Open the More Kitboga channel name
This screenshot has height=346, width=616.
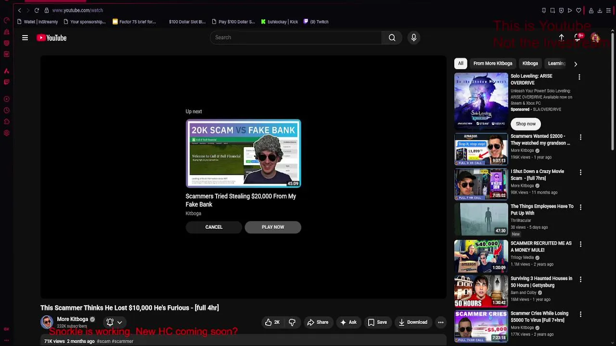pos(73,319)
